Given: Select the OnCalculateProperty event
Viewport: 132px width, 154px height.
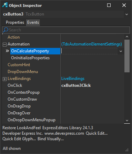Looking at the screenshot, I should click(35, 51).
